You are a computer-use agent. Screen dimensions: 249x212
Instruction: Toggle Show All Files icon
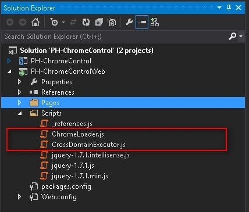click(x=112, y=22)
